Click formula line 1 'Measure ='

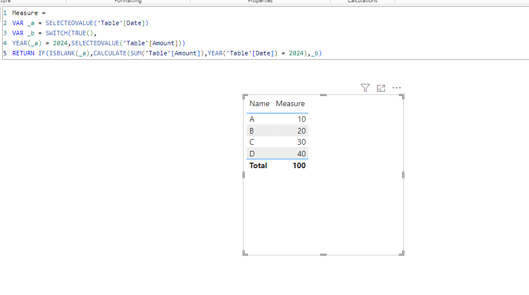28,13
